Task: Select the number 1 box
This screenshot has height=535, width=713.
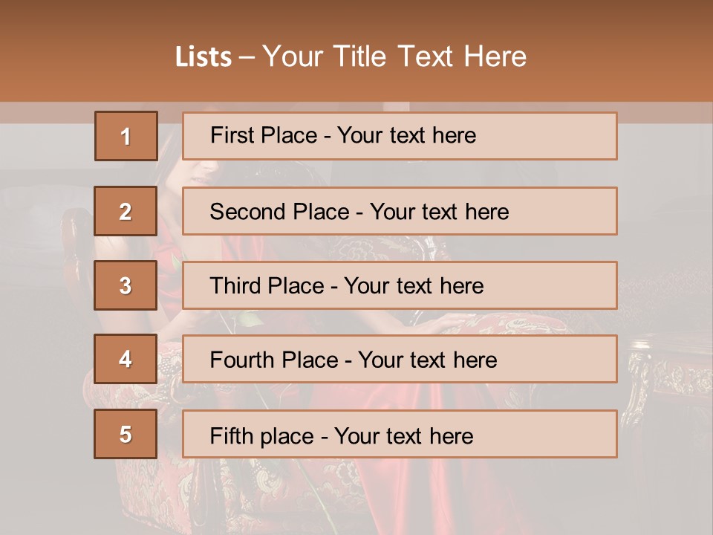Action: click(x=126, y=136)
